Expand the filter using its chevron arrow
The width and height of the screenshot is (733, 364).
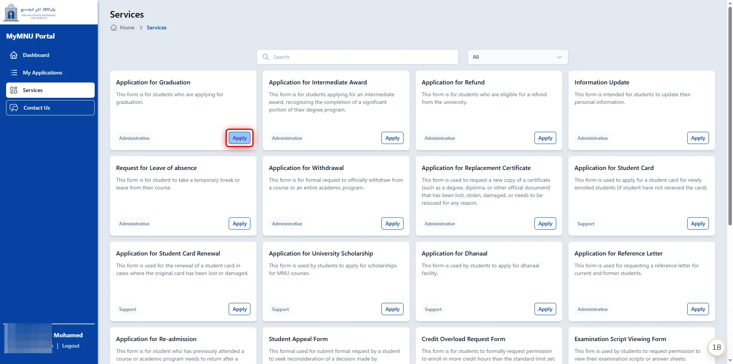[x=559, y=57]
